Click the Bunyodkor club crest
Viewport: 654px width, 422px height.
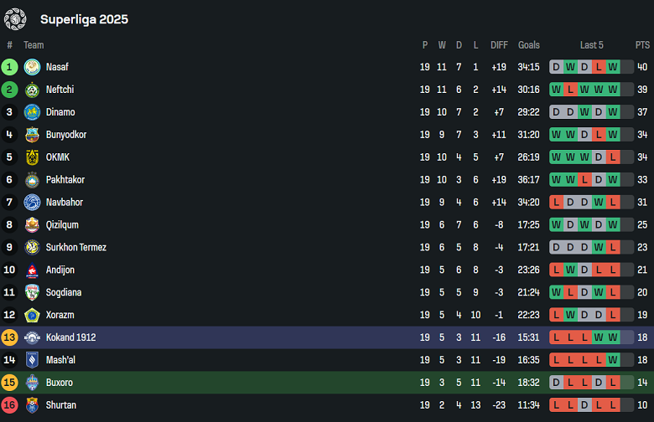pos(32,135)
